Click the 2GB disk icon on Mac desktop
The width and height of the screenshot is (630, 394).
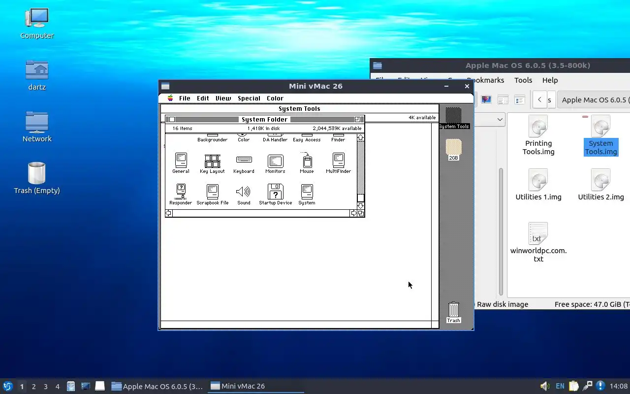click(453, 149)
